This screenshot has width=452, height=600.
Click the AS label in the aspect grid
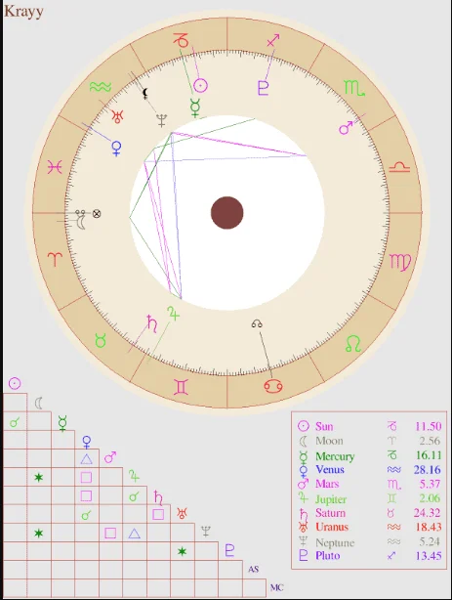(x=253, y=569)
